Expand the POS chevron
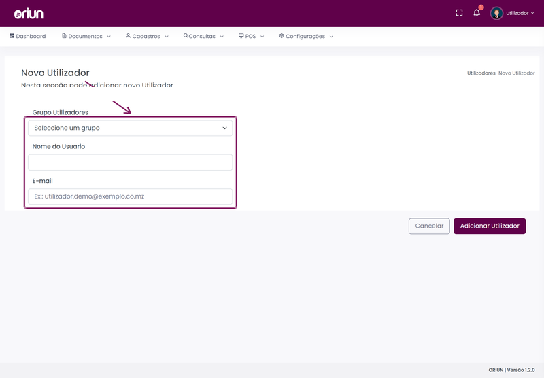The width and height of the screenshot is (544, 378). point(262,37)
